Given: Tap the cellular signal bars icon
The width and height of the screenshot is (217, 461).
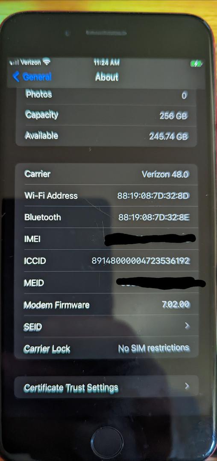Looking at the screenshot, I should tap(14, 63).
